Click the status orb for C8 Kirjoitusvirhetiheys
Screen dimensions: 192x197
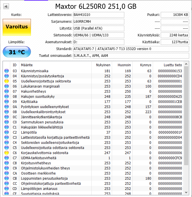(x=7, y=163)
